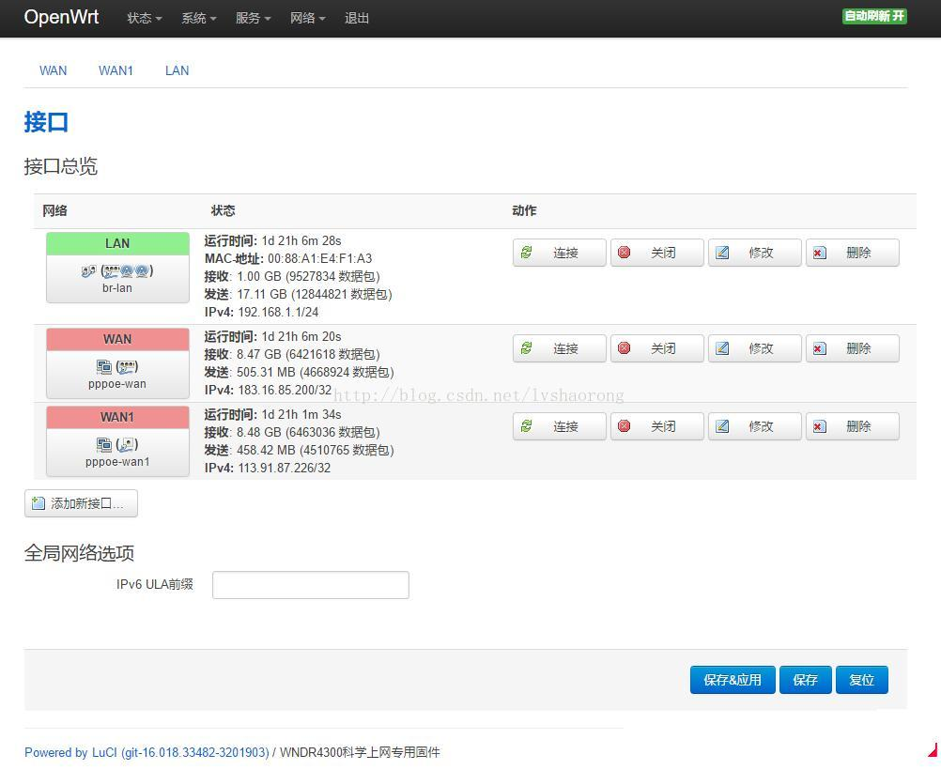Viewport: 941px width, 770px height.
Task: Click the 复位 reset button
Action: coord(862,680)
